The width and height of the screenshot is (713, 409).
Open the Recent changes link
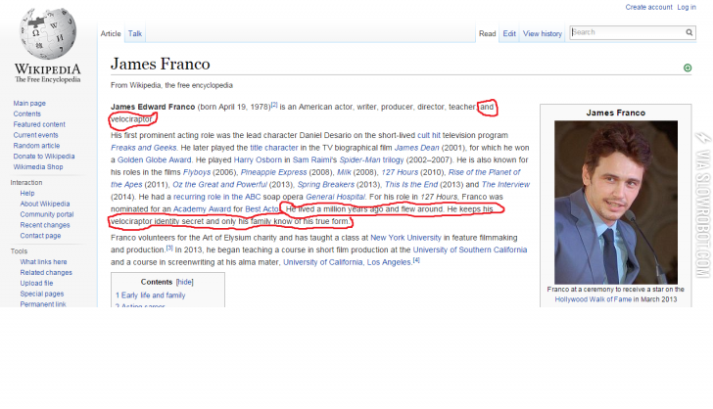(46, 224)
